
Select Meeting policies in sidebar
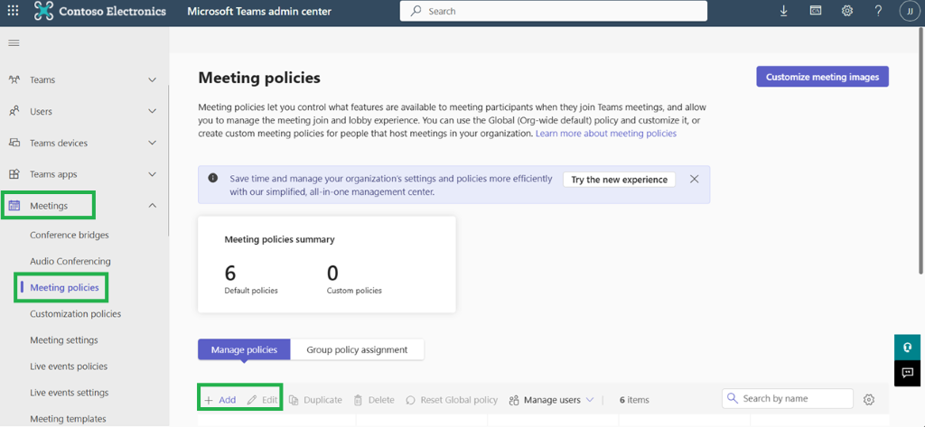tap(64, 287)
